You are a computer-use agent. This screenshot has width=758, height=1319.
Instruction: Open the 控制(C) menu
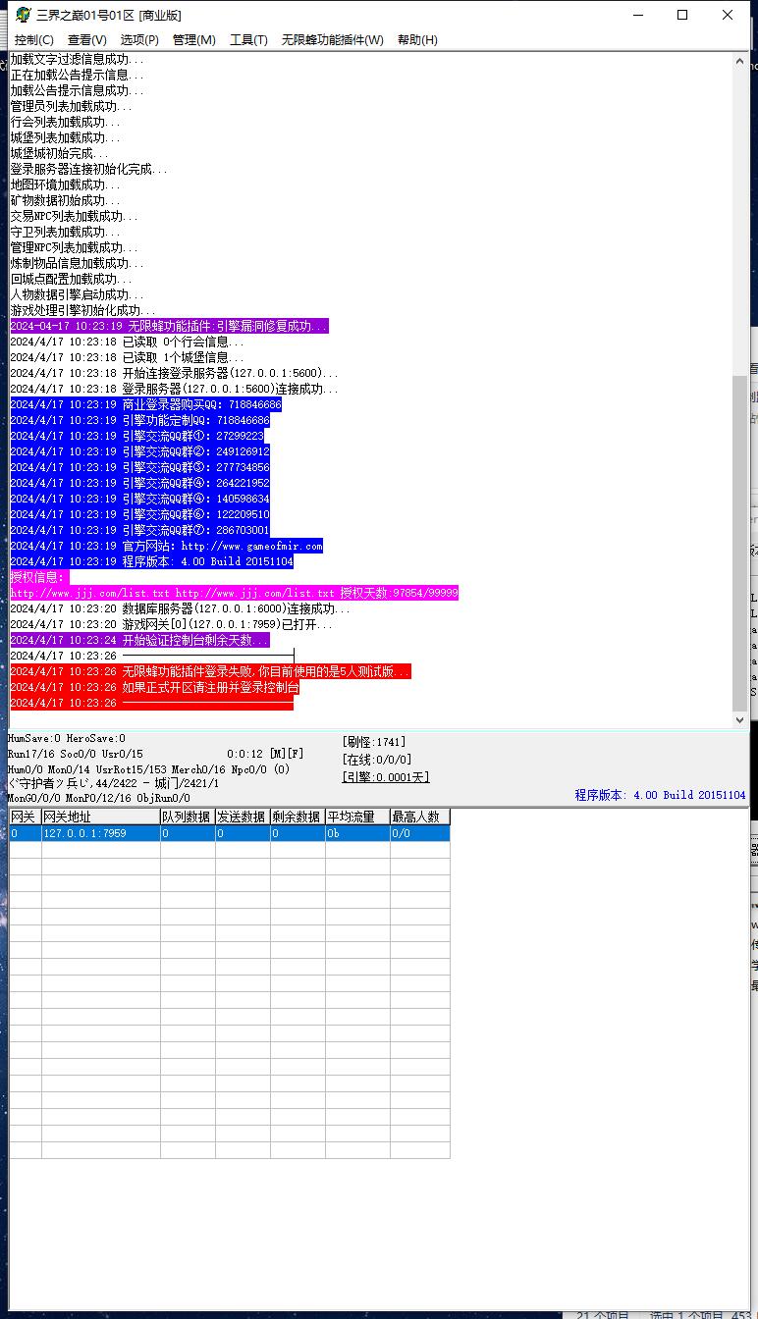tap(34, 40)
